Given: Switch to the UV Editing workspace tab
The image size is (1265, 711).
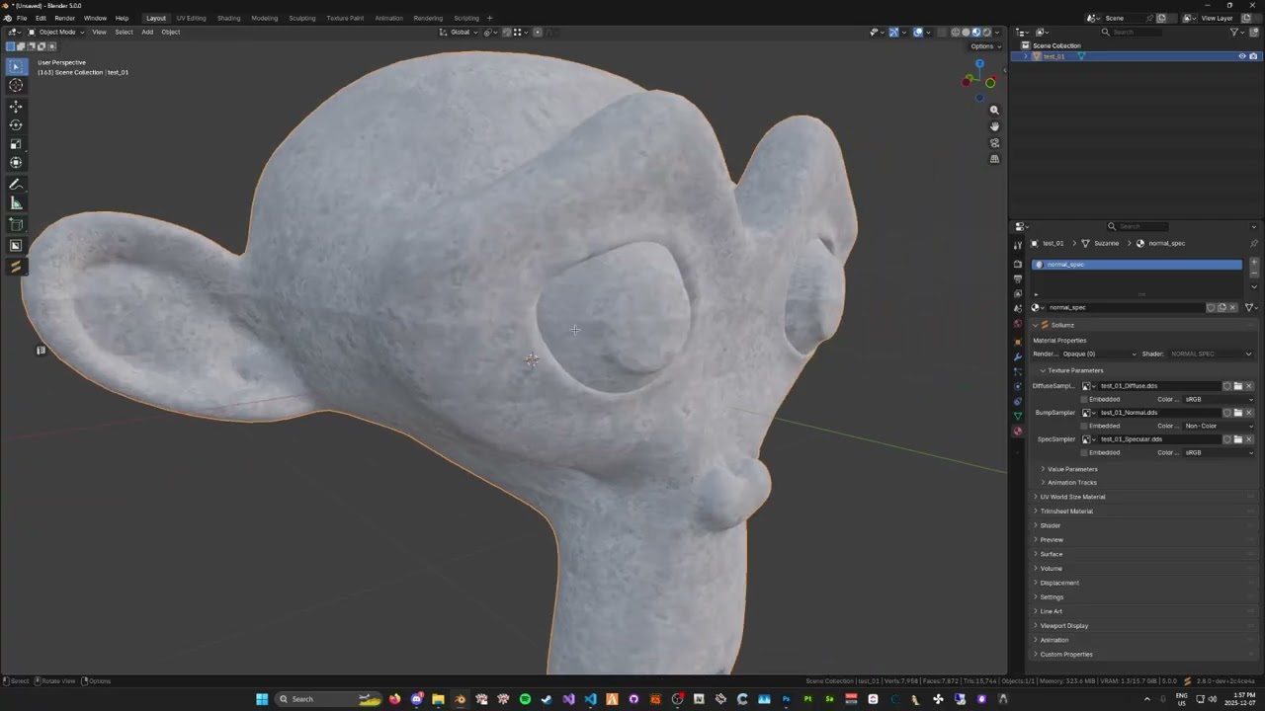Looking at the screenshot, I should click(191, 18).
